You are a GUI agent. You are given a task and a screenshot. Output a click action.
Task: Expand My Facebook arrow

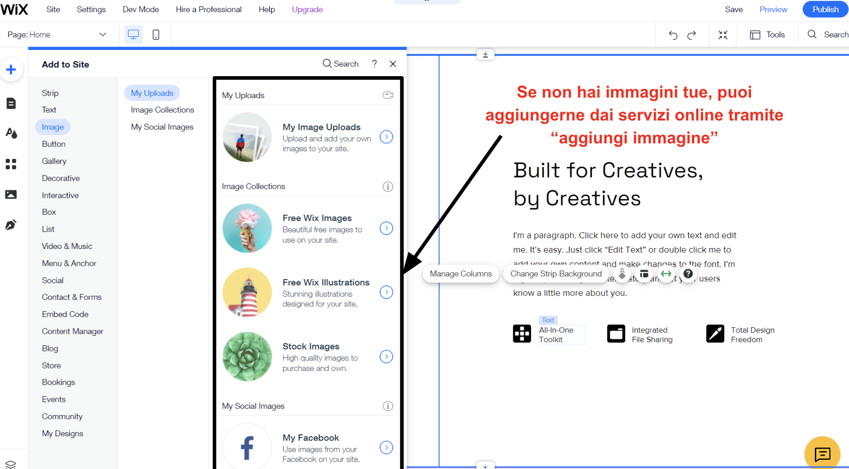[386, 448]
